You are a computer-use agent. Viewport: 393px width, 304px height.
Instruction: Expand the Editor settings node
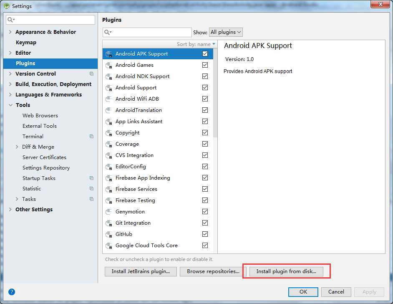click(x=10, y=53)
